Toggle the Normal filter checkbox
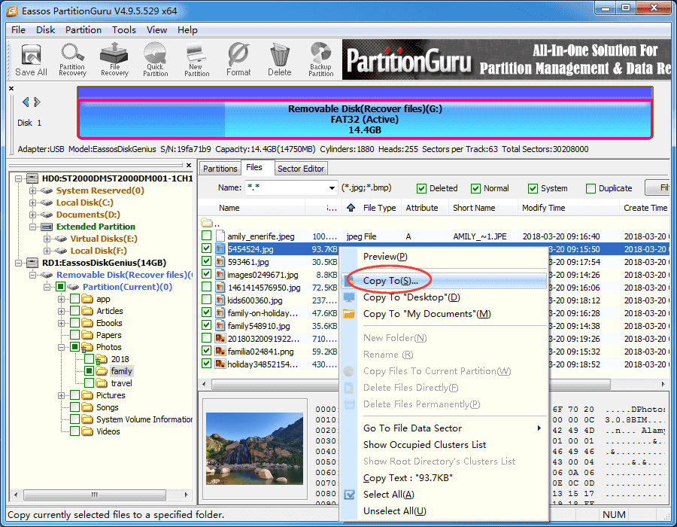The height and width of the screenshot is (527, 677). pyautogui.click(x=476, y=188)
